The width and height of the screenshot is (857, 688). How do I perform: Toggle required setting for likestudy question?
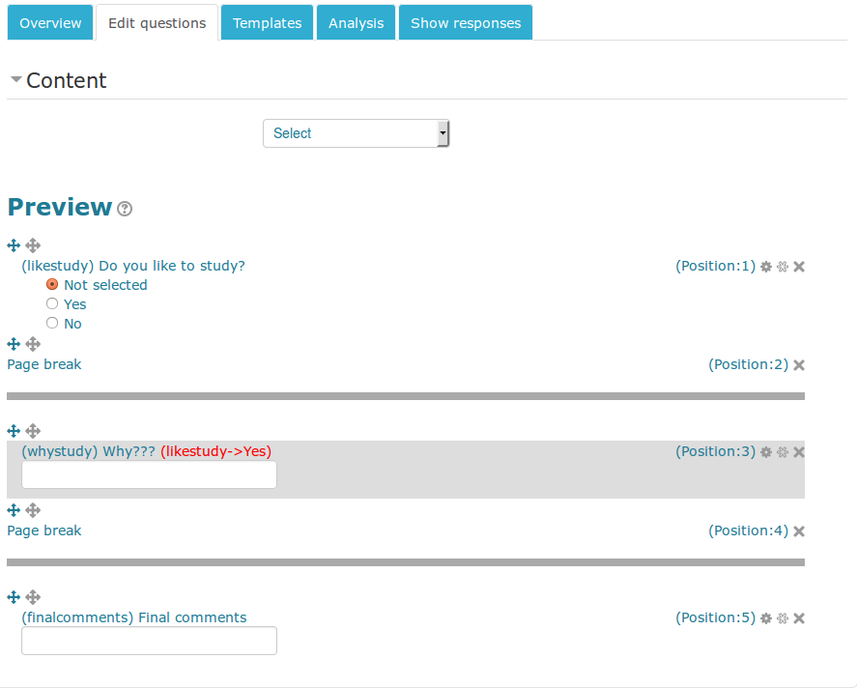[x=783, y=267]
